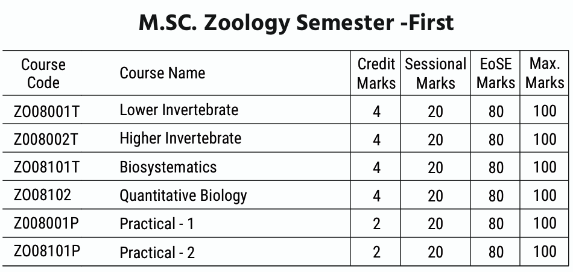Select the Biosystematics course name
The width and height of the screenshot is (573, 272).
pos(168,166)
